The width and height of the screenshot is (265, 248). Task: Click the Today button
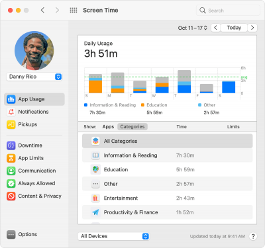tap(234, 28)
